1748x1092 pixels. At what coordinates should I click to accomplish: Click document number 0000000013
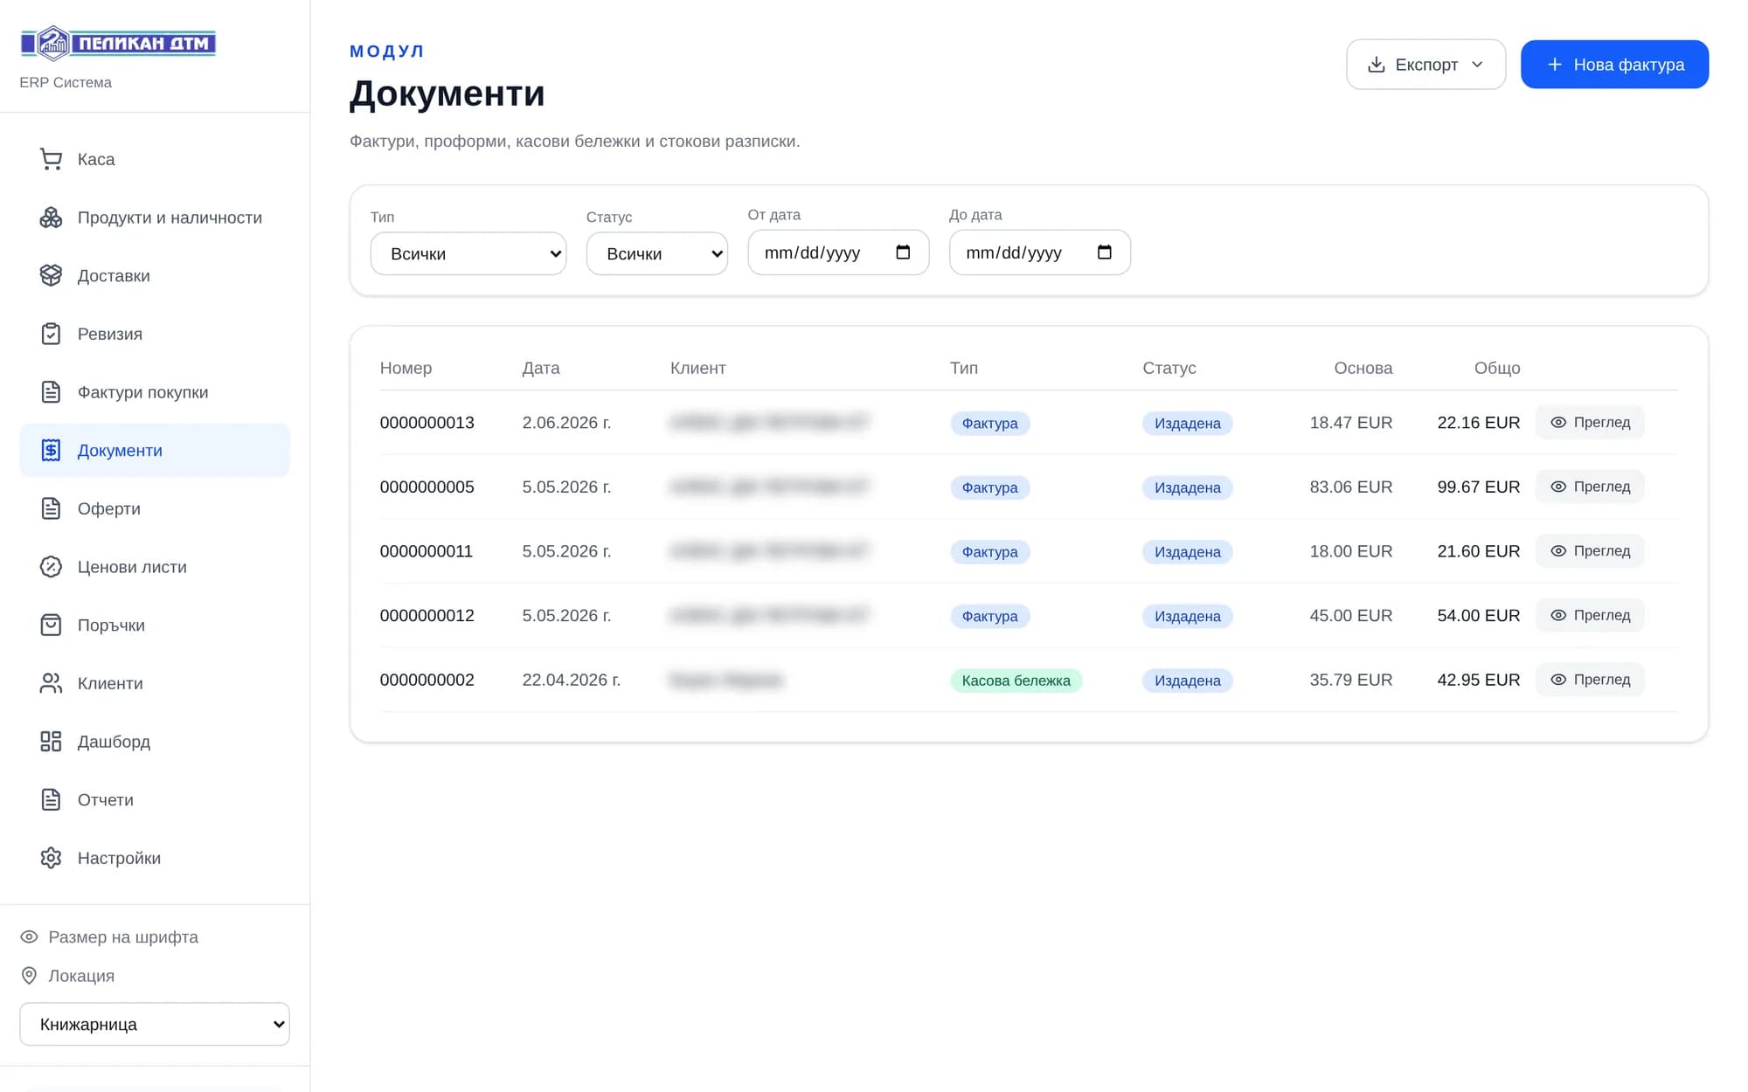[427, 423]
